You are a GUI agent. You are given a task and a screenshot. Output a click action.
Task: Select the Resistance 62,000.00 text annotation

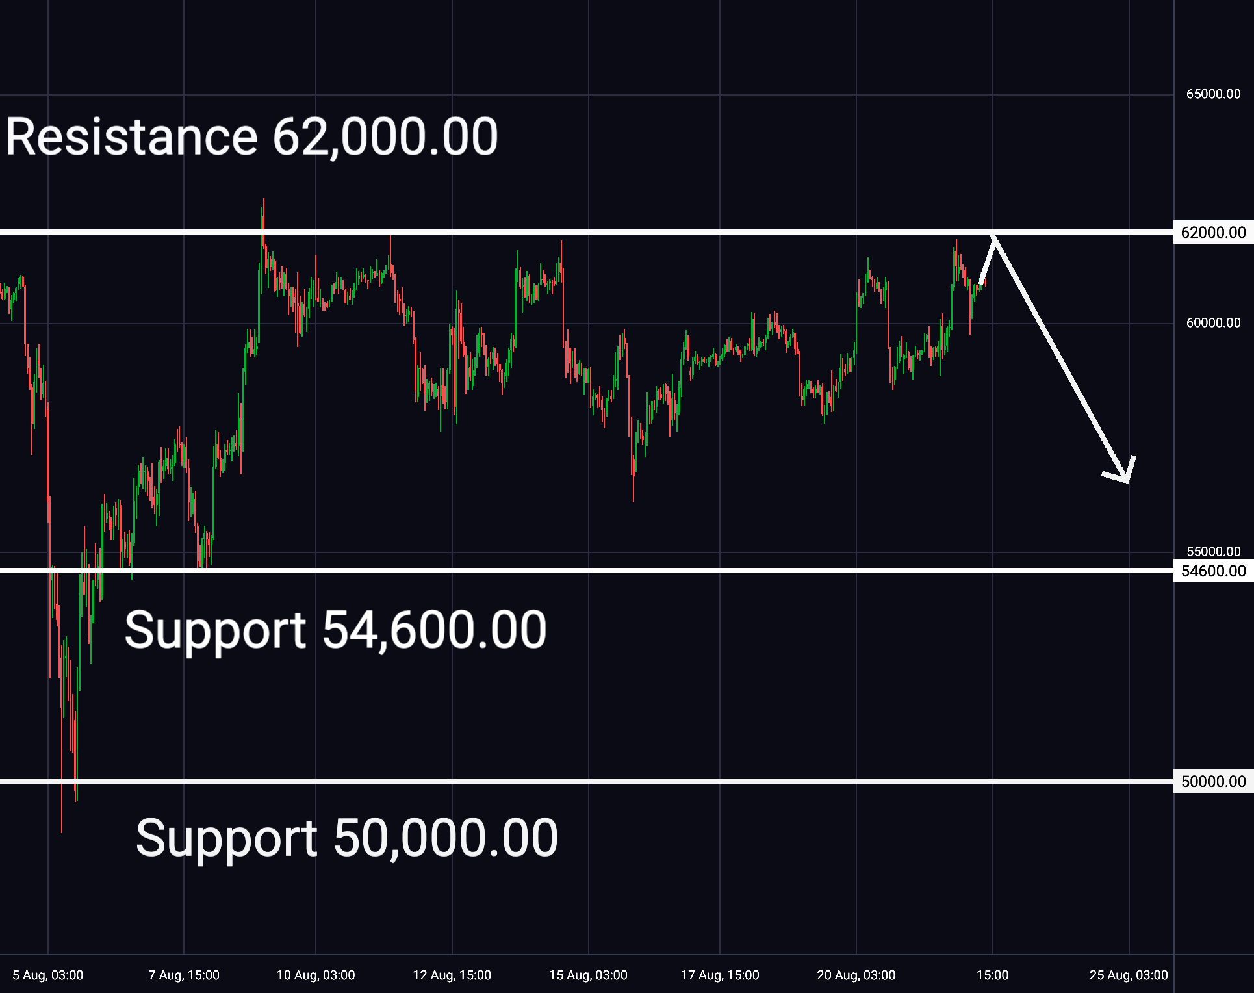[x=251, y=137]
